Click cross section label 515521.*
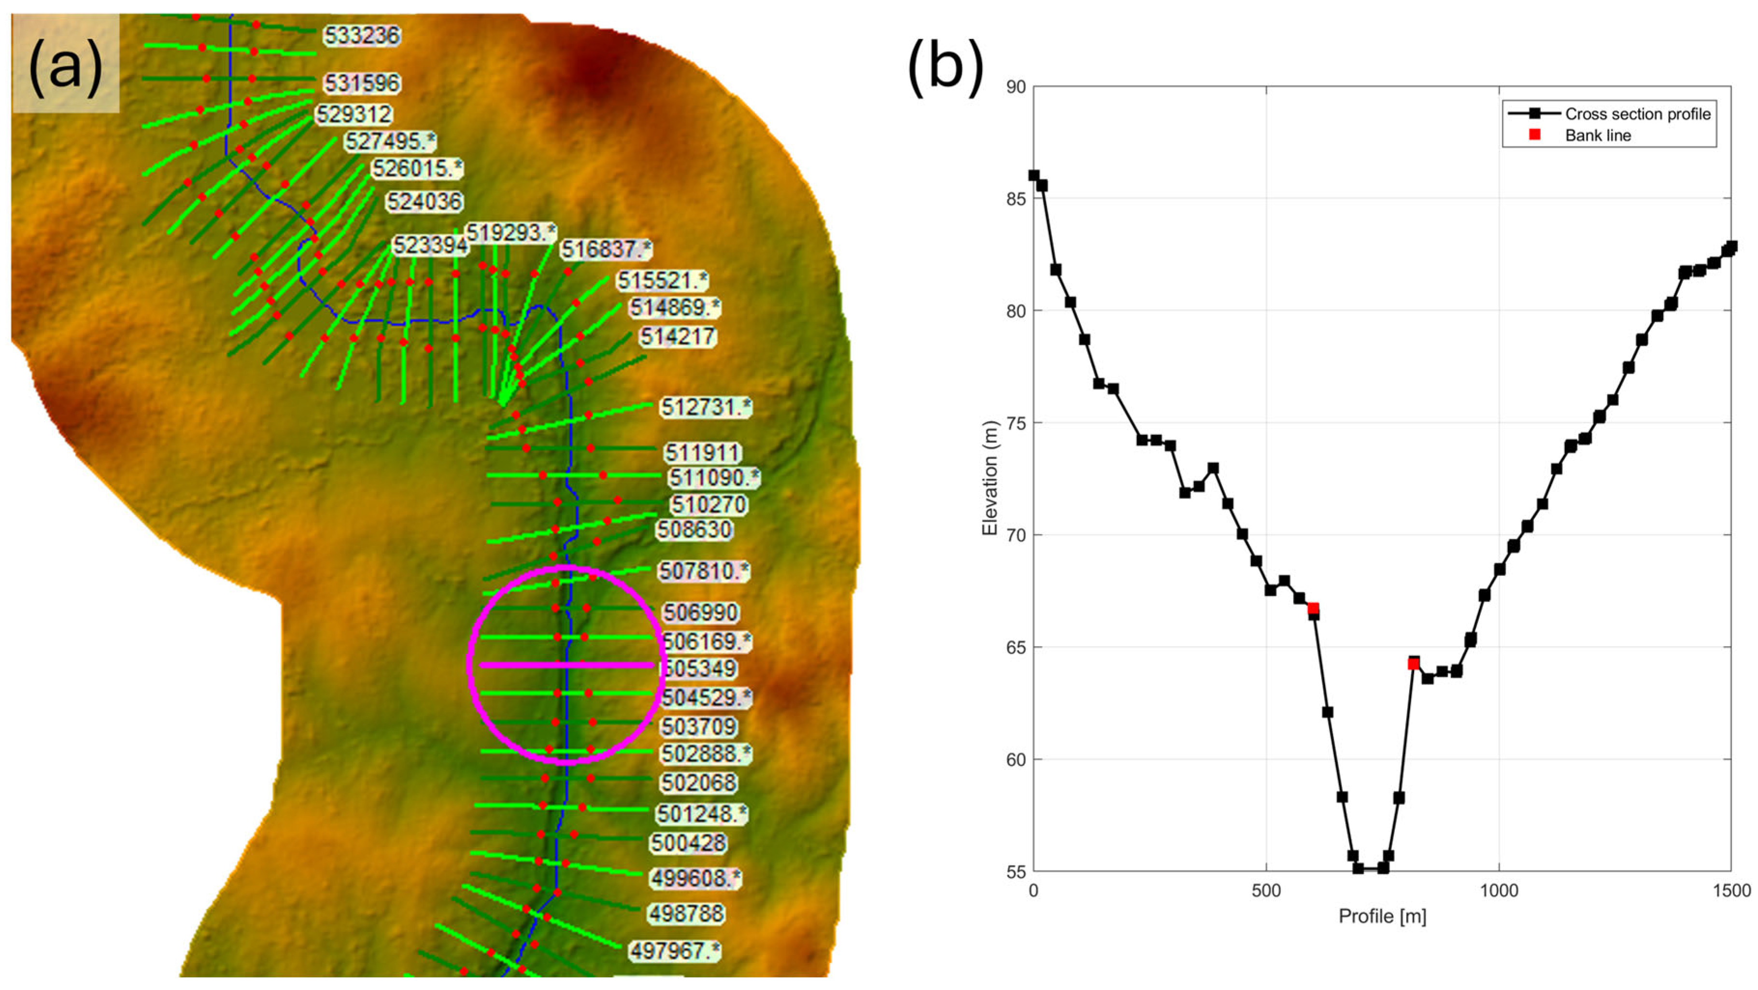The width and height of the screenshot is (1758, 990). (x=662, y=281)
